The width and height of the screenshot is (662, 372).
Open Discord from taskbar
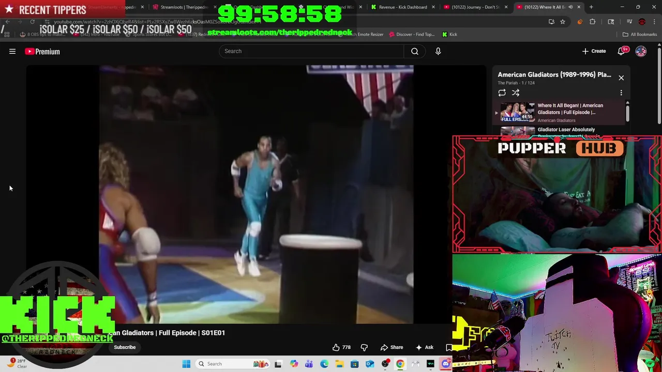[446, 364]
